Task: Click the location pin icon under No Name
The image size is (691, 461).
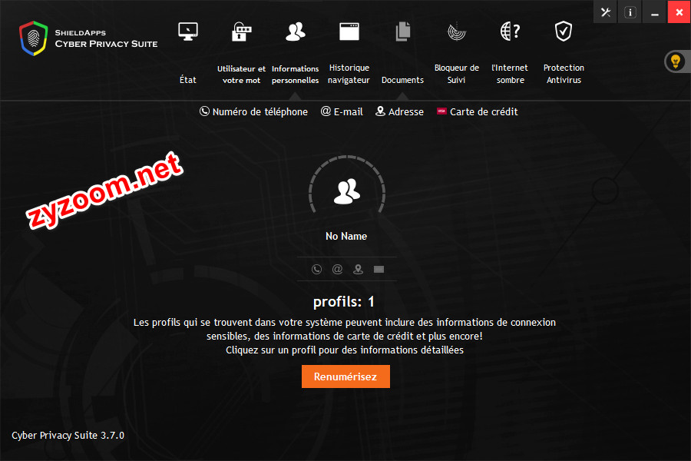Action: click(x=358, y=269)
